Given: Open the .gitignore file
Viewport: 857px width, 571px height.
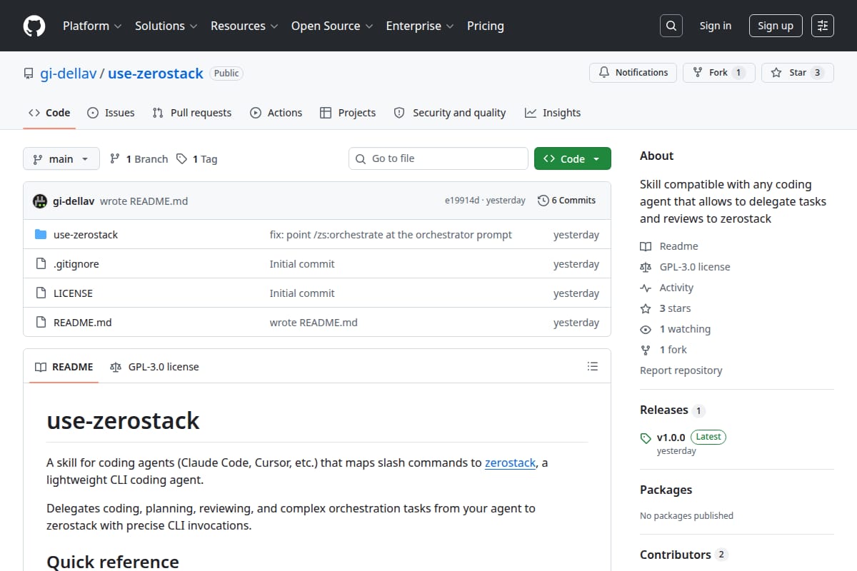Looking at the screenshot, I should (76, 264).
